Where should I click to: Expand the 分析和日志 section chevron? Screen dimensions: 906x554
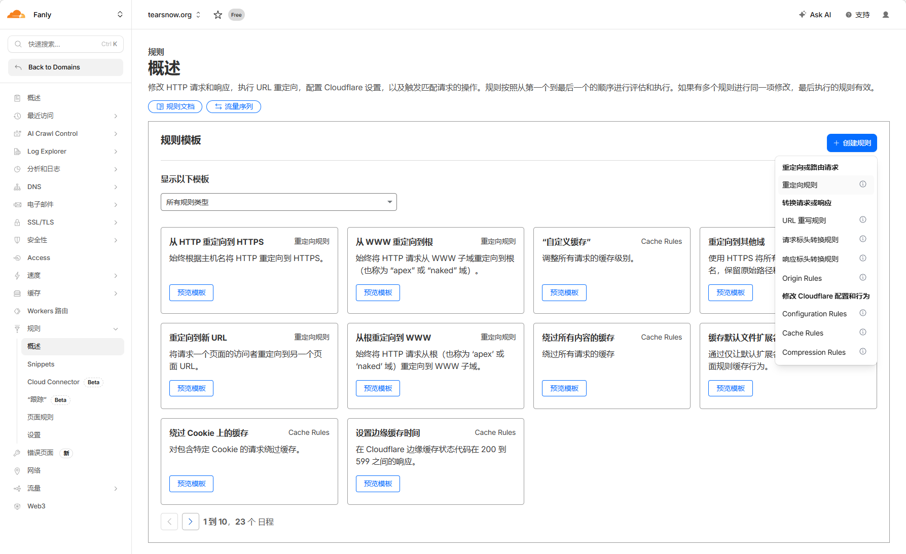tap(116, 169)
